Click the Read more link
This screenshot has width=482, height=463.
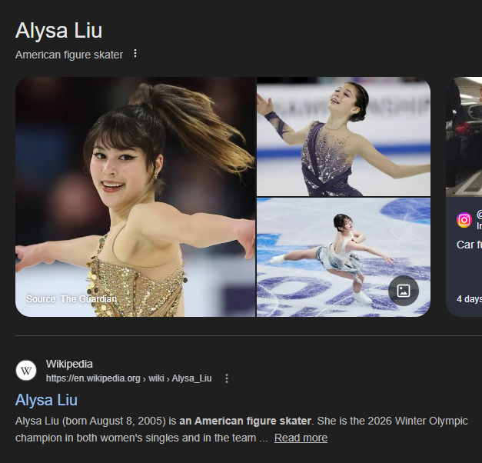click(301, 438)
